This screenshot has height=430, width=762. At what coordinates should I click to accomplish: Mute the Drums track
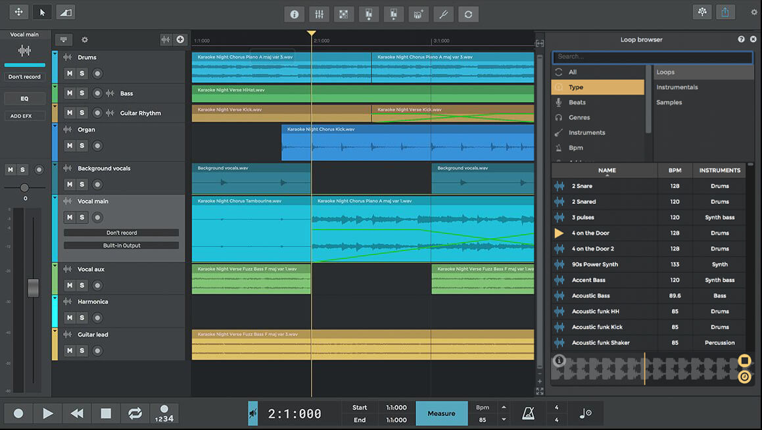pyautogui.click(x=69, y=74)
